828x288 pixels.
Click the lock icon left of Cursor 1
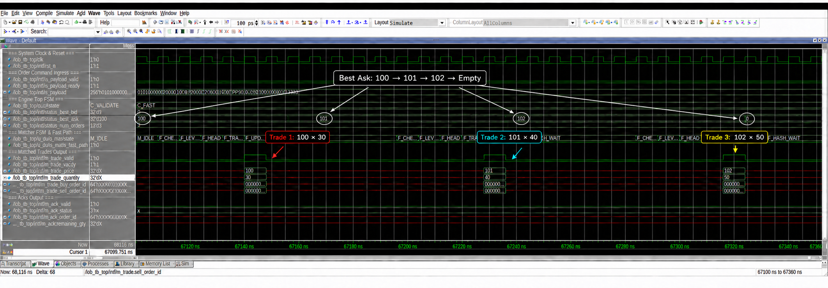5,252
